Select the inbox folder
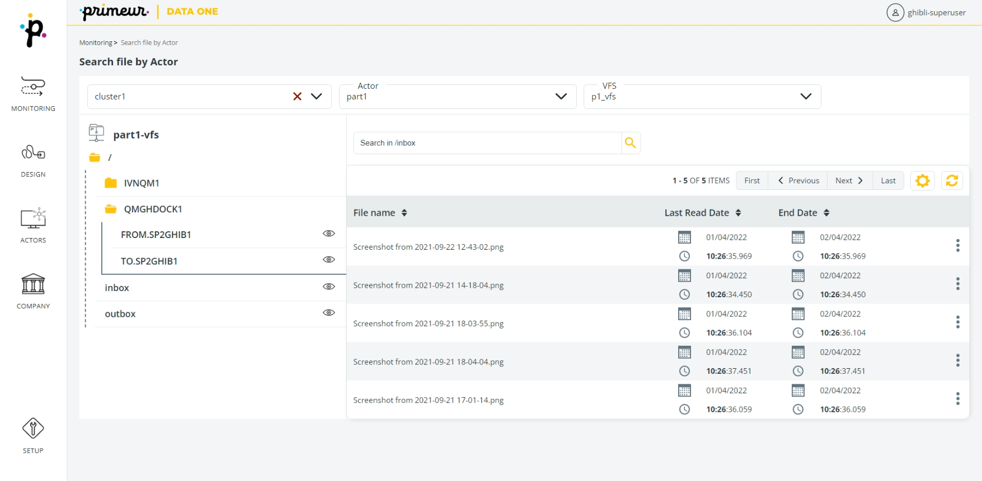 click(x=117, y=288)
